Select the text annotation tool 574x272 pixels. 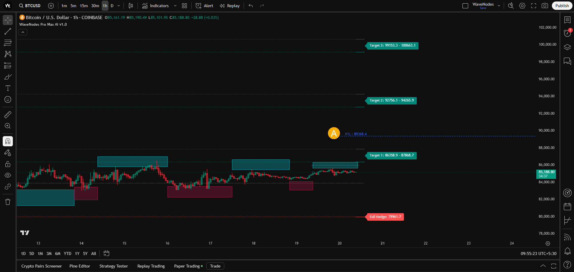(7, 88)
